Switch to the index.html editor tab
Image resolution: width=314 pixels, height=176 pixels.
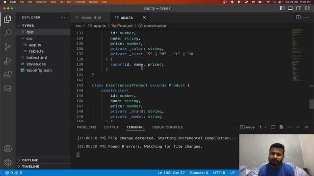(x=90, y=18)
